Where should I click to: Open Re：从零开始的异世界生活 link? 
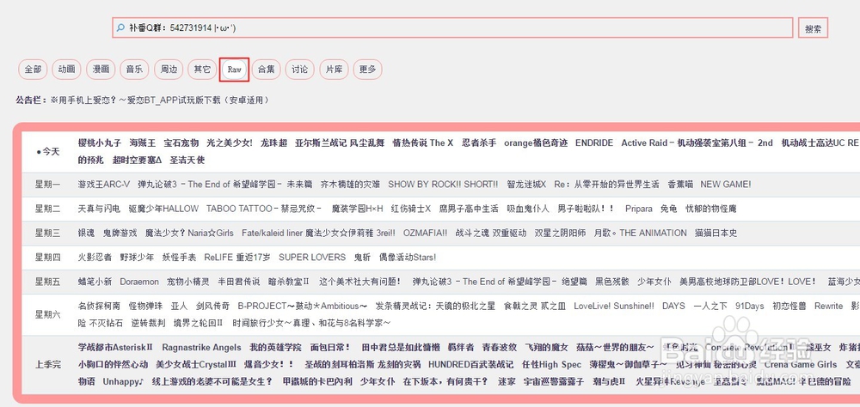click(x=606, y=185)
